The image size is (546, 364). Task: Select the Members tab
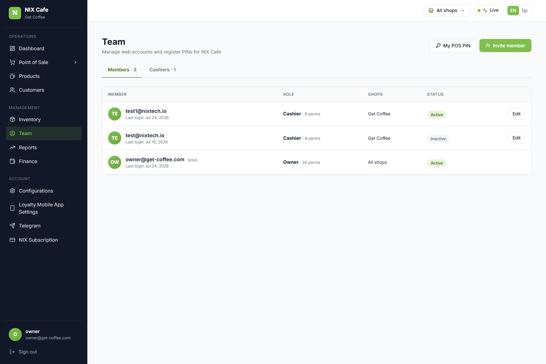[x=122, y=70]
